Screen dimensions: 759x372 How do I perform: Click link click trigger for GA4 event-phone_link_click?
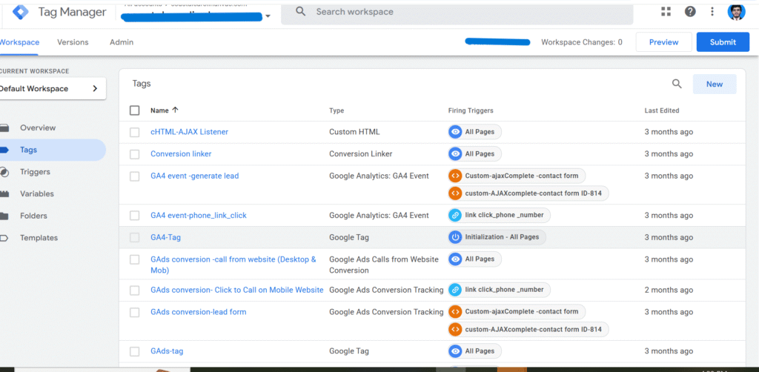click(x=499, y=215)
